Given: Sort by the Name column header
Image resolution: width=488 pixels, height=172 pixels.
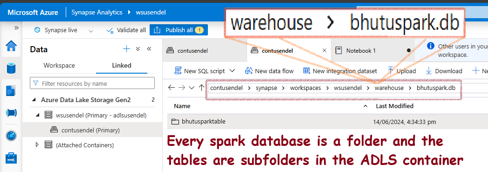Looking at the screenshot, I should pos(182,106).
